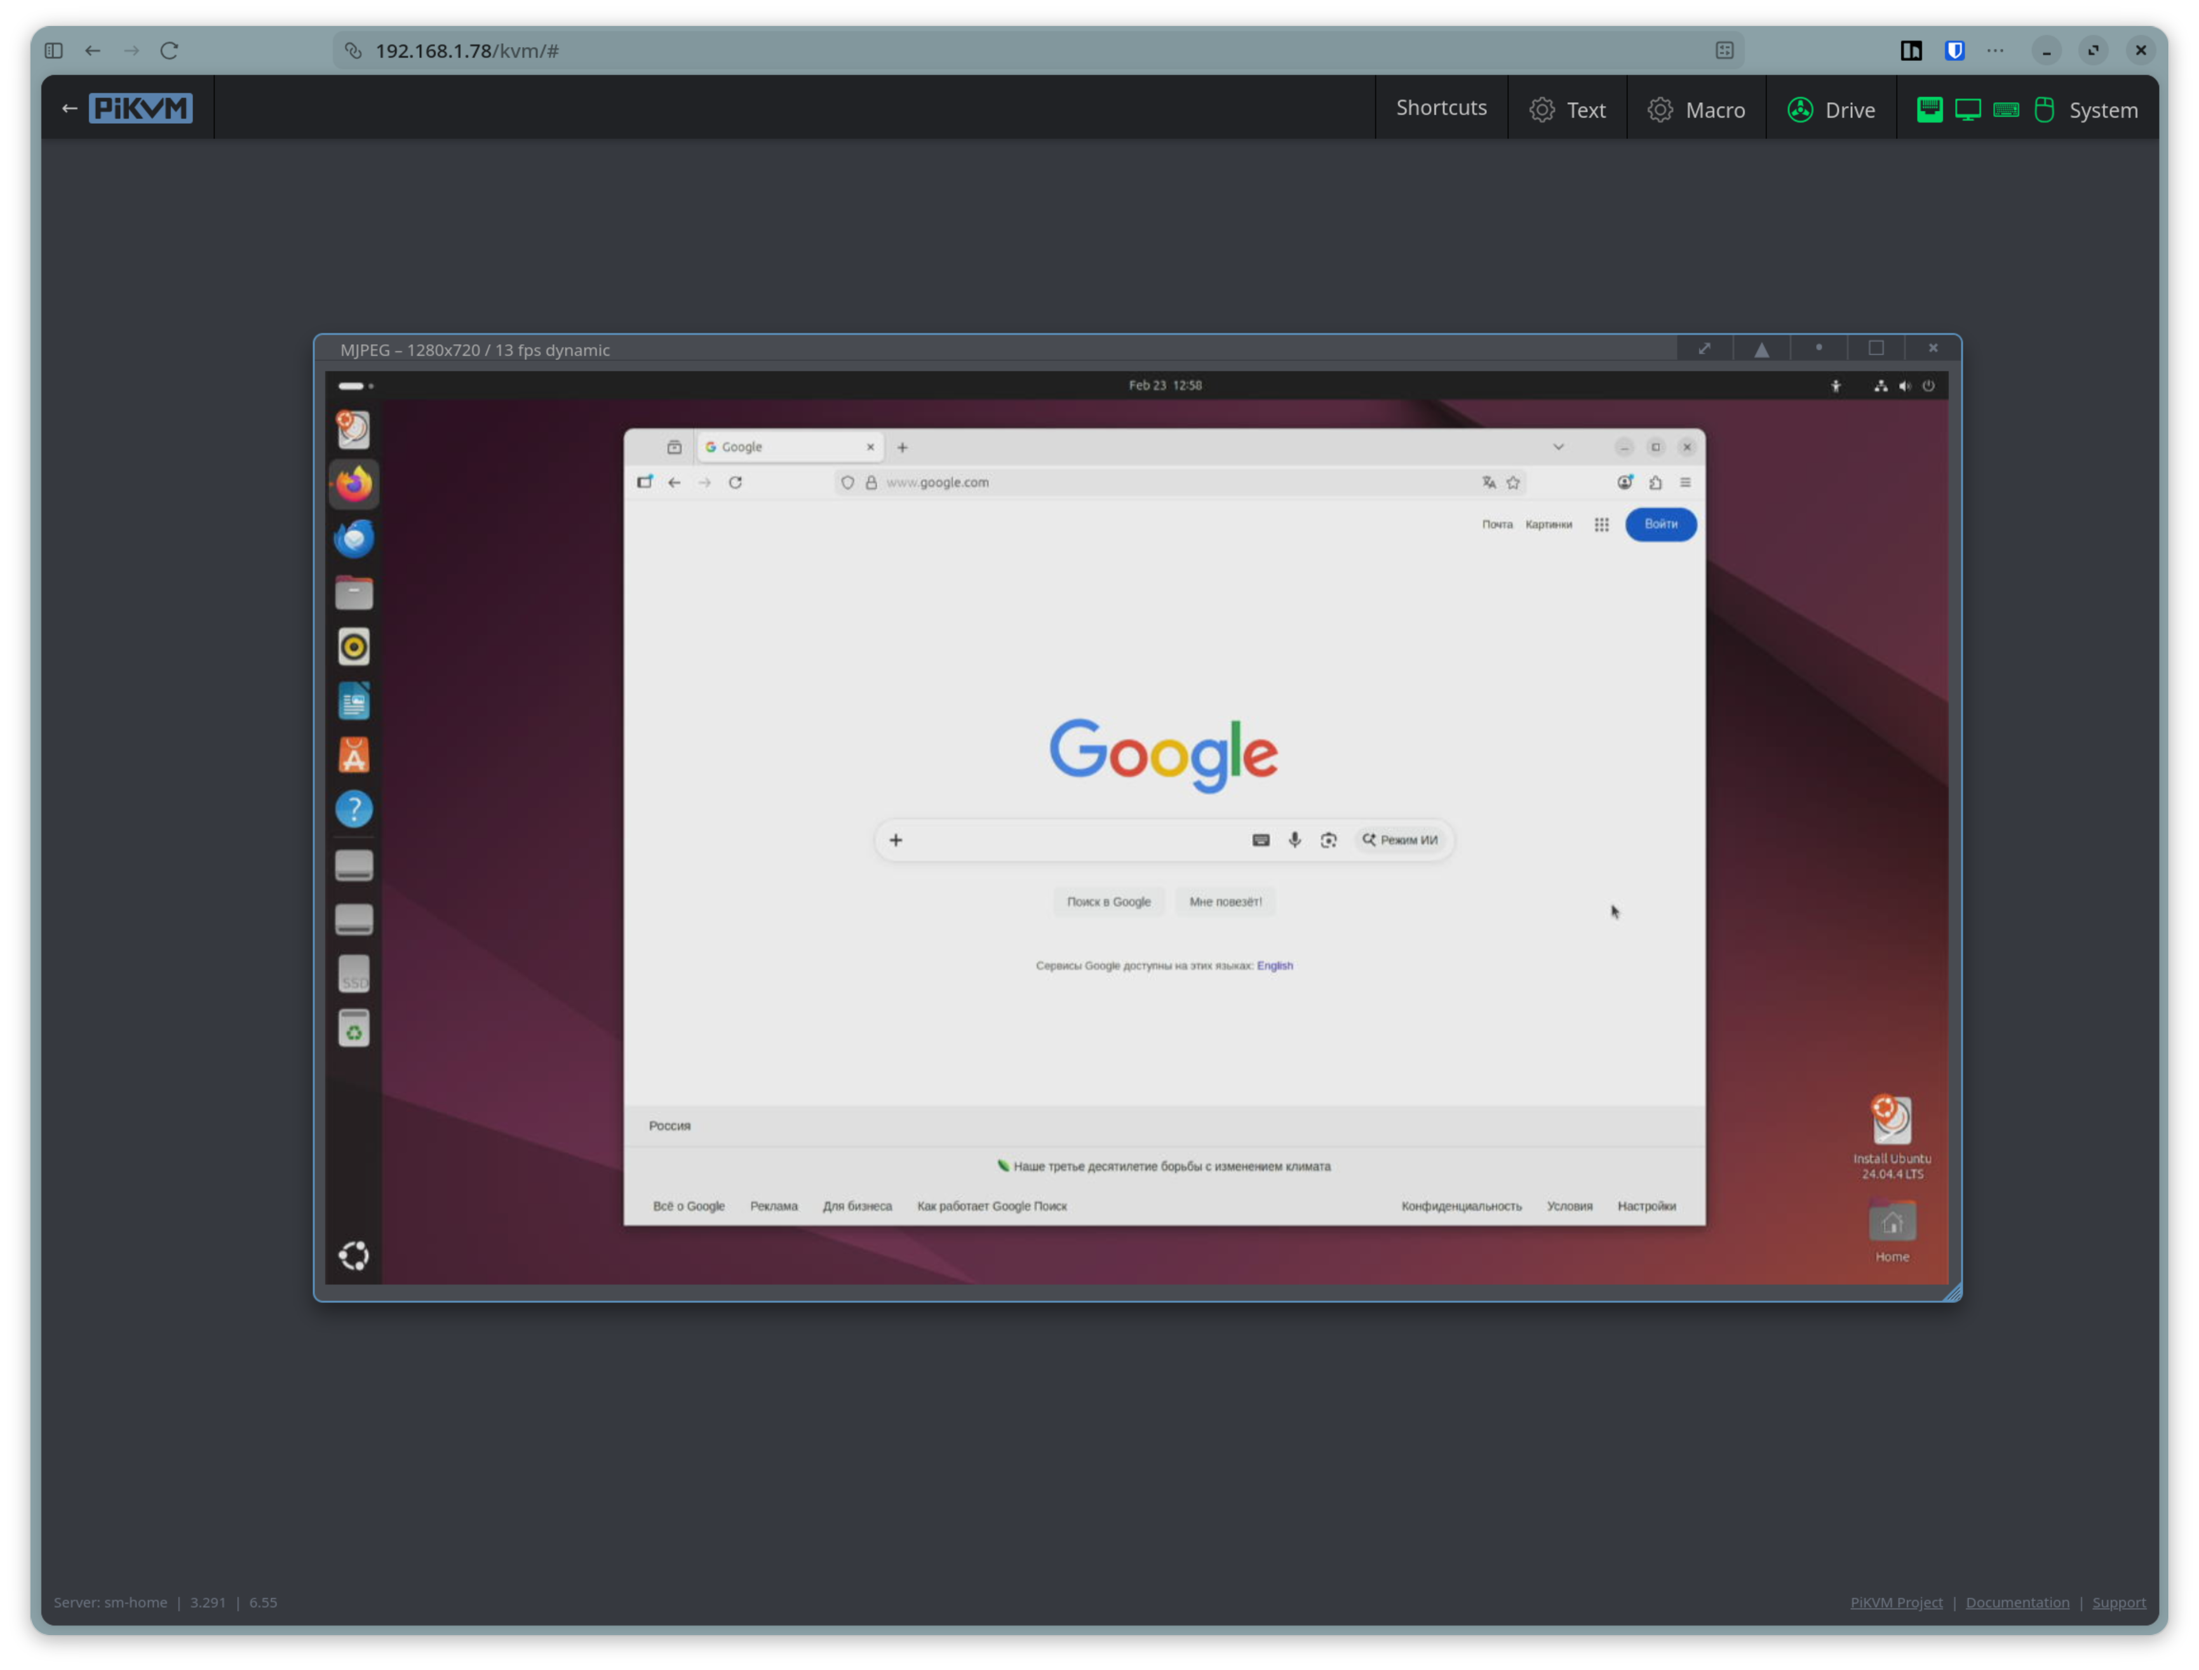Toggle page translation in the Firefox address bar

click(x=1488, y=482)
